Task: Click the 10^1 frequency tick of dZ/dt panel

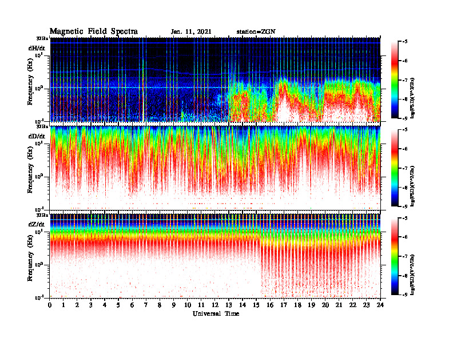Action: (x=39, y=232)
